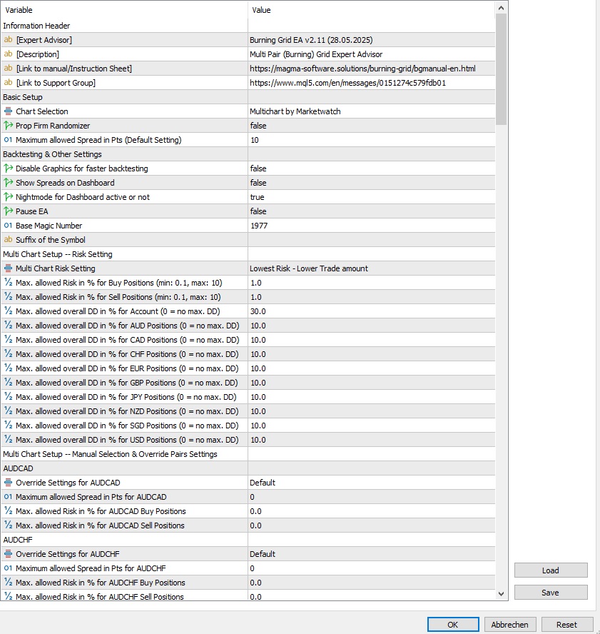Click the scrollbar up arrow
This screenshot has height=634, width=600.
coord(501,8)
